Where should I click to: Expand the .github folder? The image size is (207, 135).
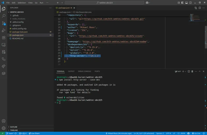(x=30, y=15)
